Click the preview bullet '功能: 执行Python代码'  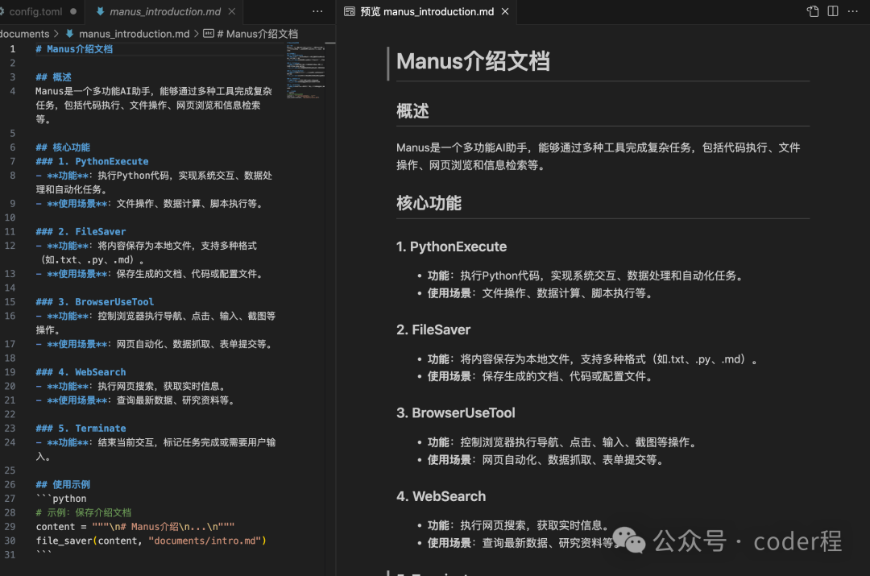[x=586, y=276]
